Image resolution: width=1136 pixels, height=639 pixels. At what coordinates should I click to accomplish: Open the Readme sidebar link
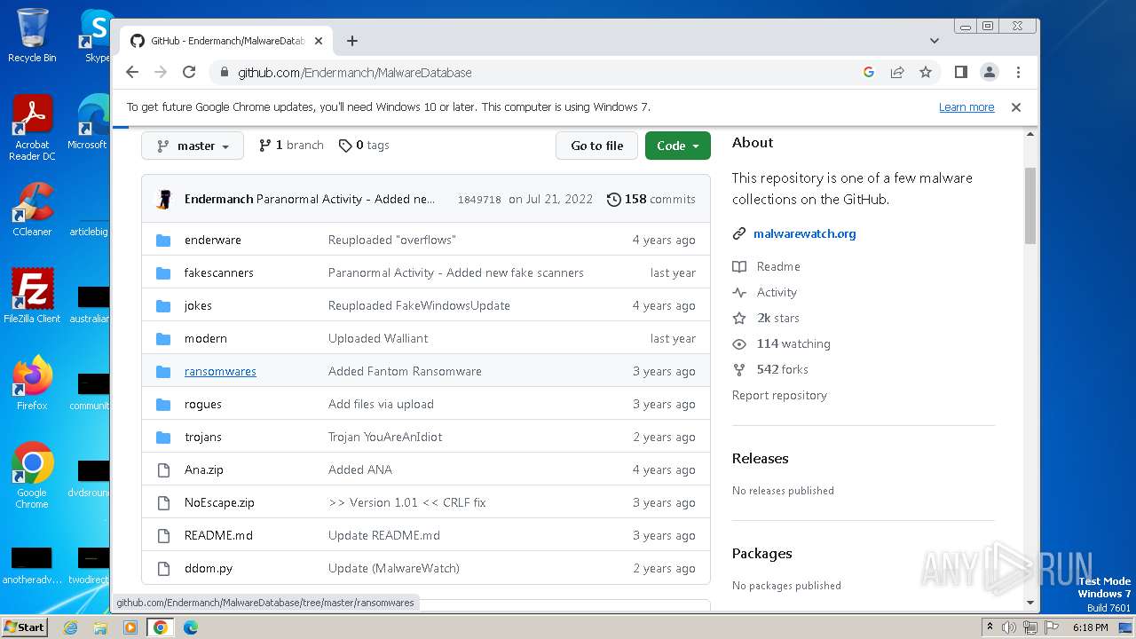pos(767,267)
